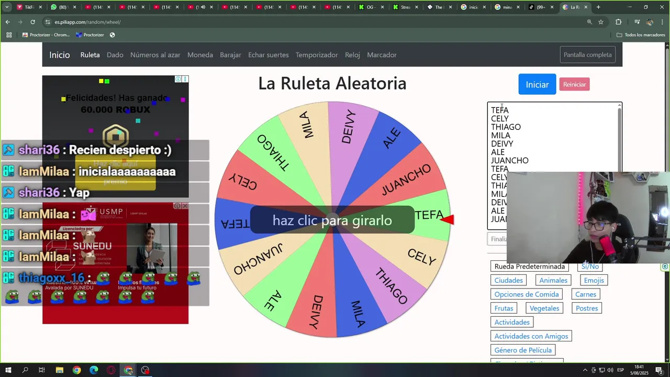Viewport: 670px width, 377px height.
Task: Open Números al azar page
Action: tap(155, 55)
